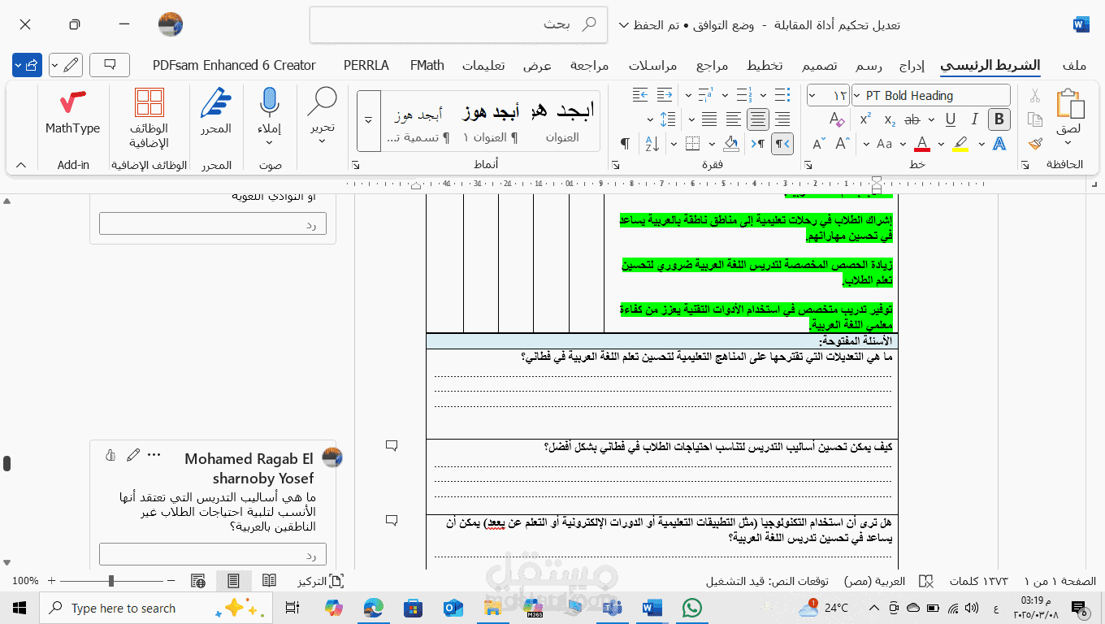Click the Cut scissors icon
The width and height of the screenshot is (1105, 624).
[1034, 96]
